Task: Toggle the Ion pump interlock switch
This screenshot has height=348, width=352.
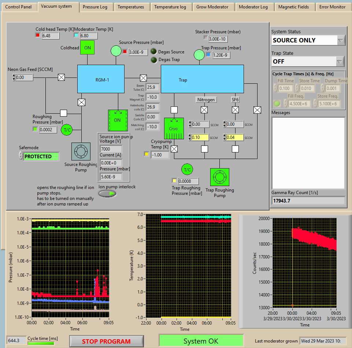Action: [x=107, y=194]
